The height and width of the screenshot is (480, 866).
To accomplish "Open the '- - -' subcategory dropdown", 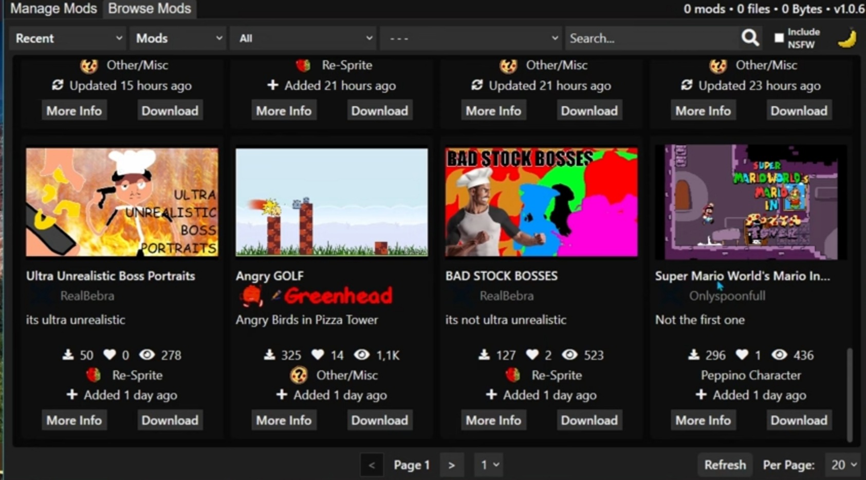I will point(471,38).
